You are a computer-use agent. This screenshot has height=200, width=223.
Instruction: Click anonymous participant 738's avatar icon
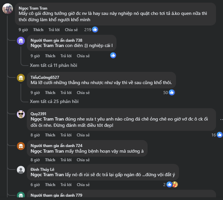pos(21,41)
